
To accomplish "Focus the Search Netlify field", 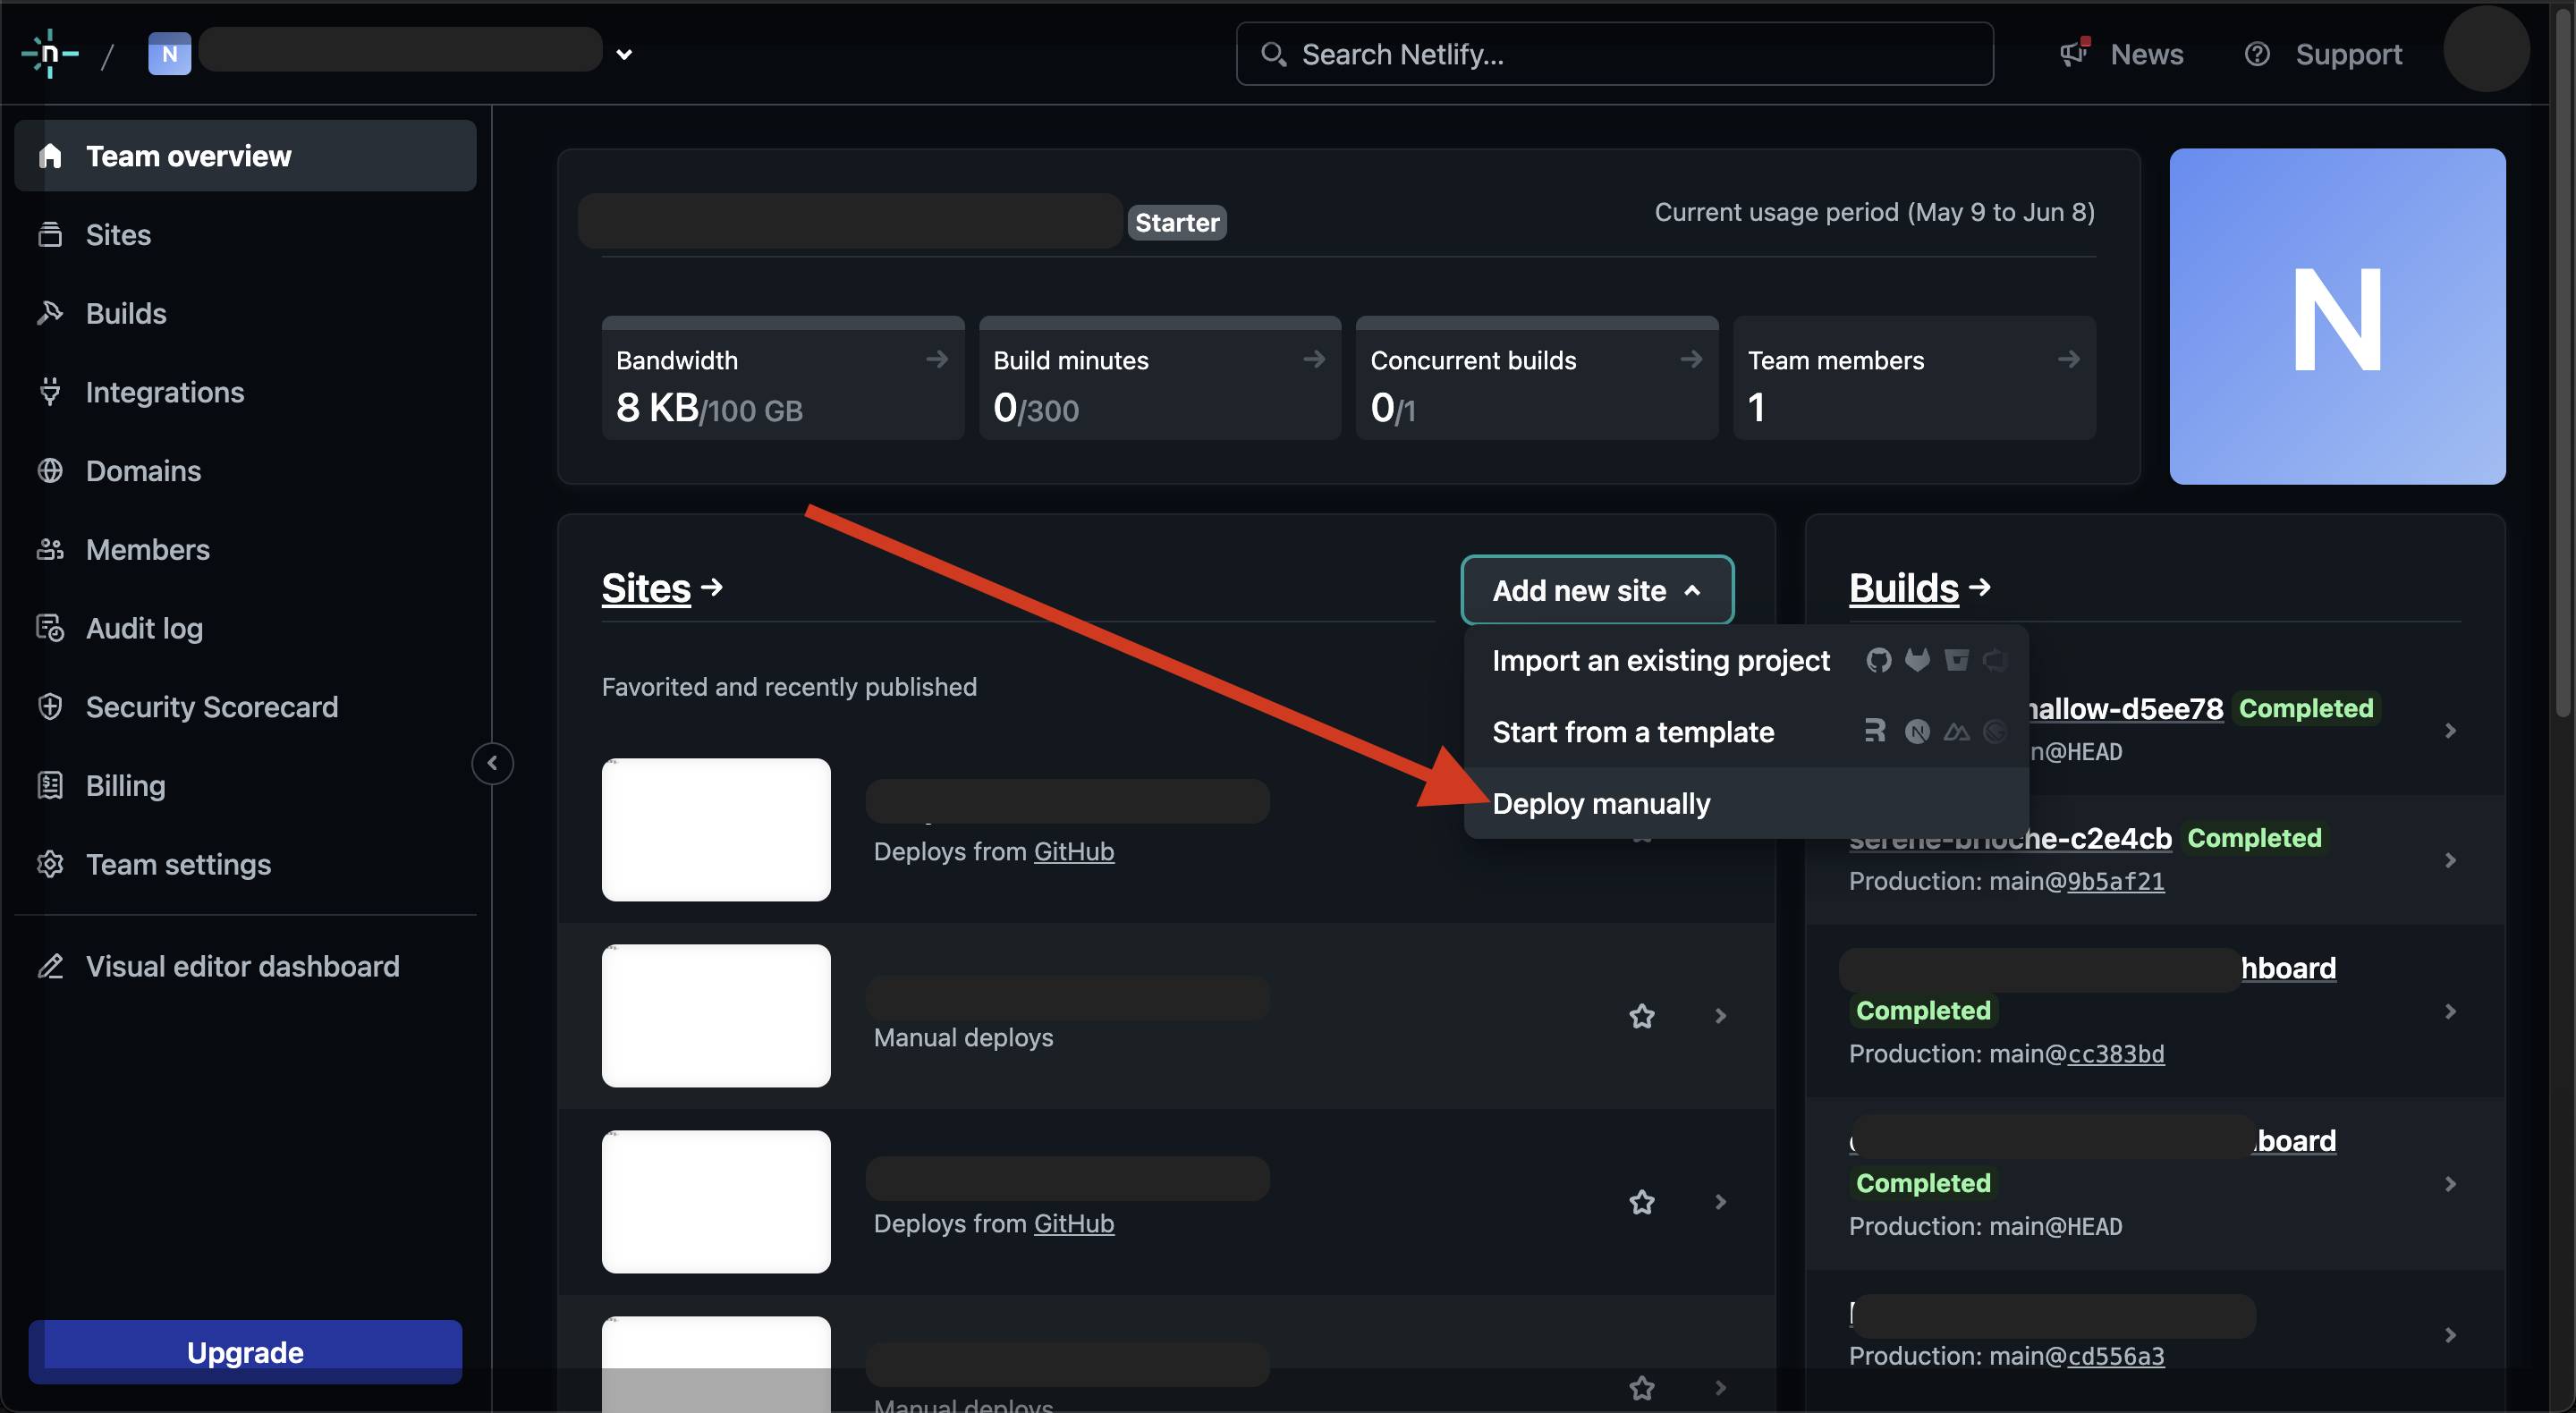I will (1614, 54).
